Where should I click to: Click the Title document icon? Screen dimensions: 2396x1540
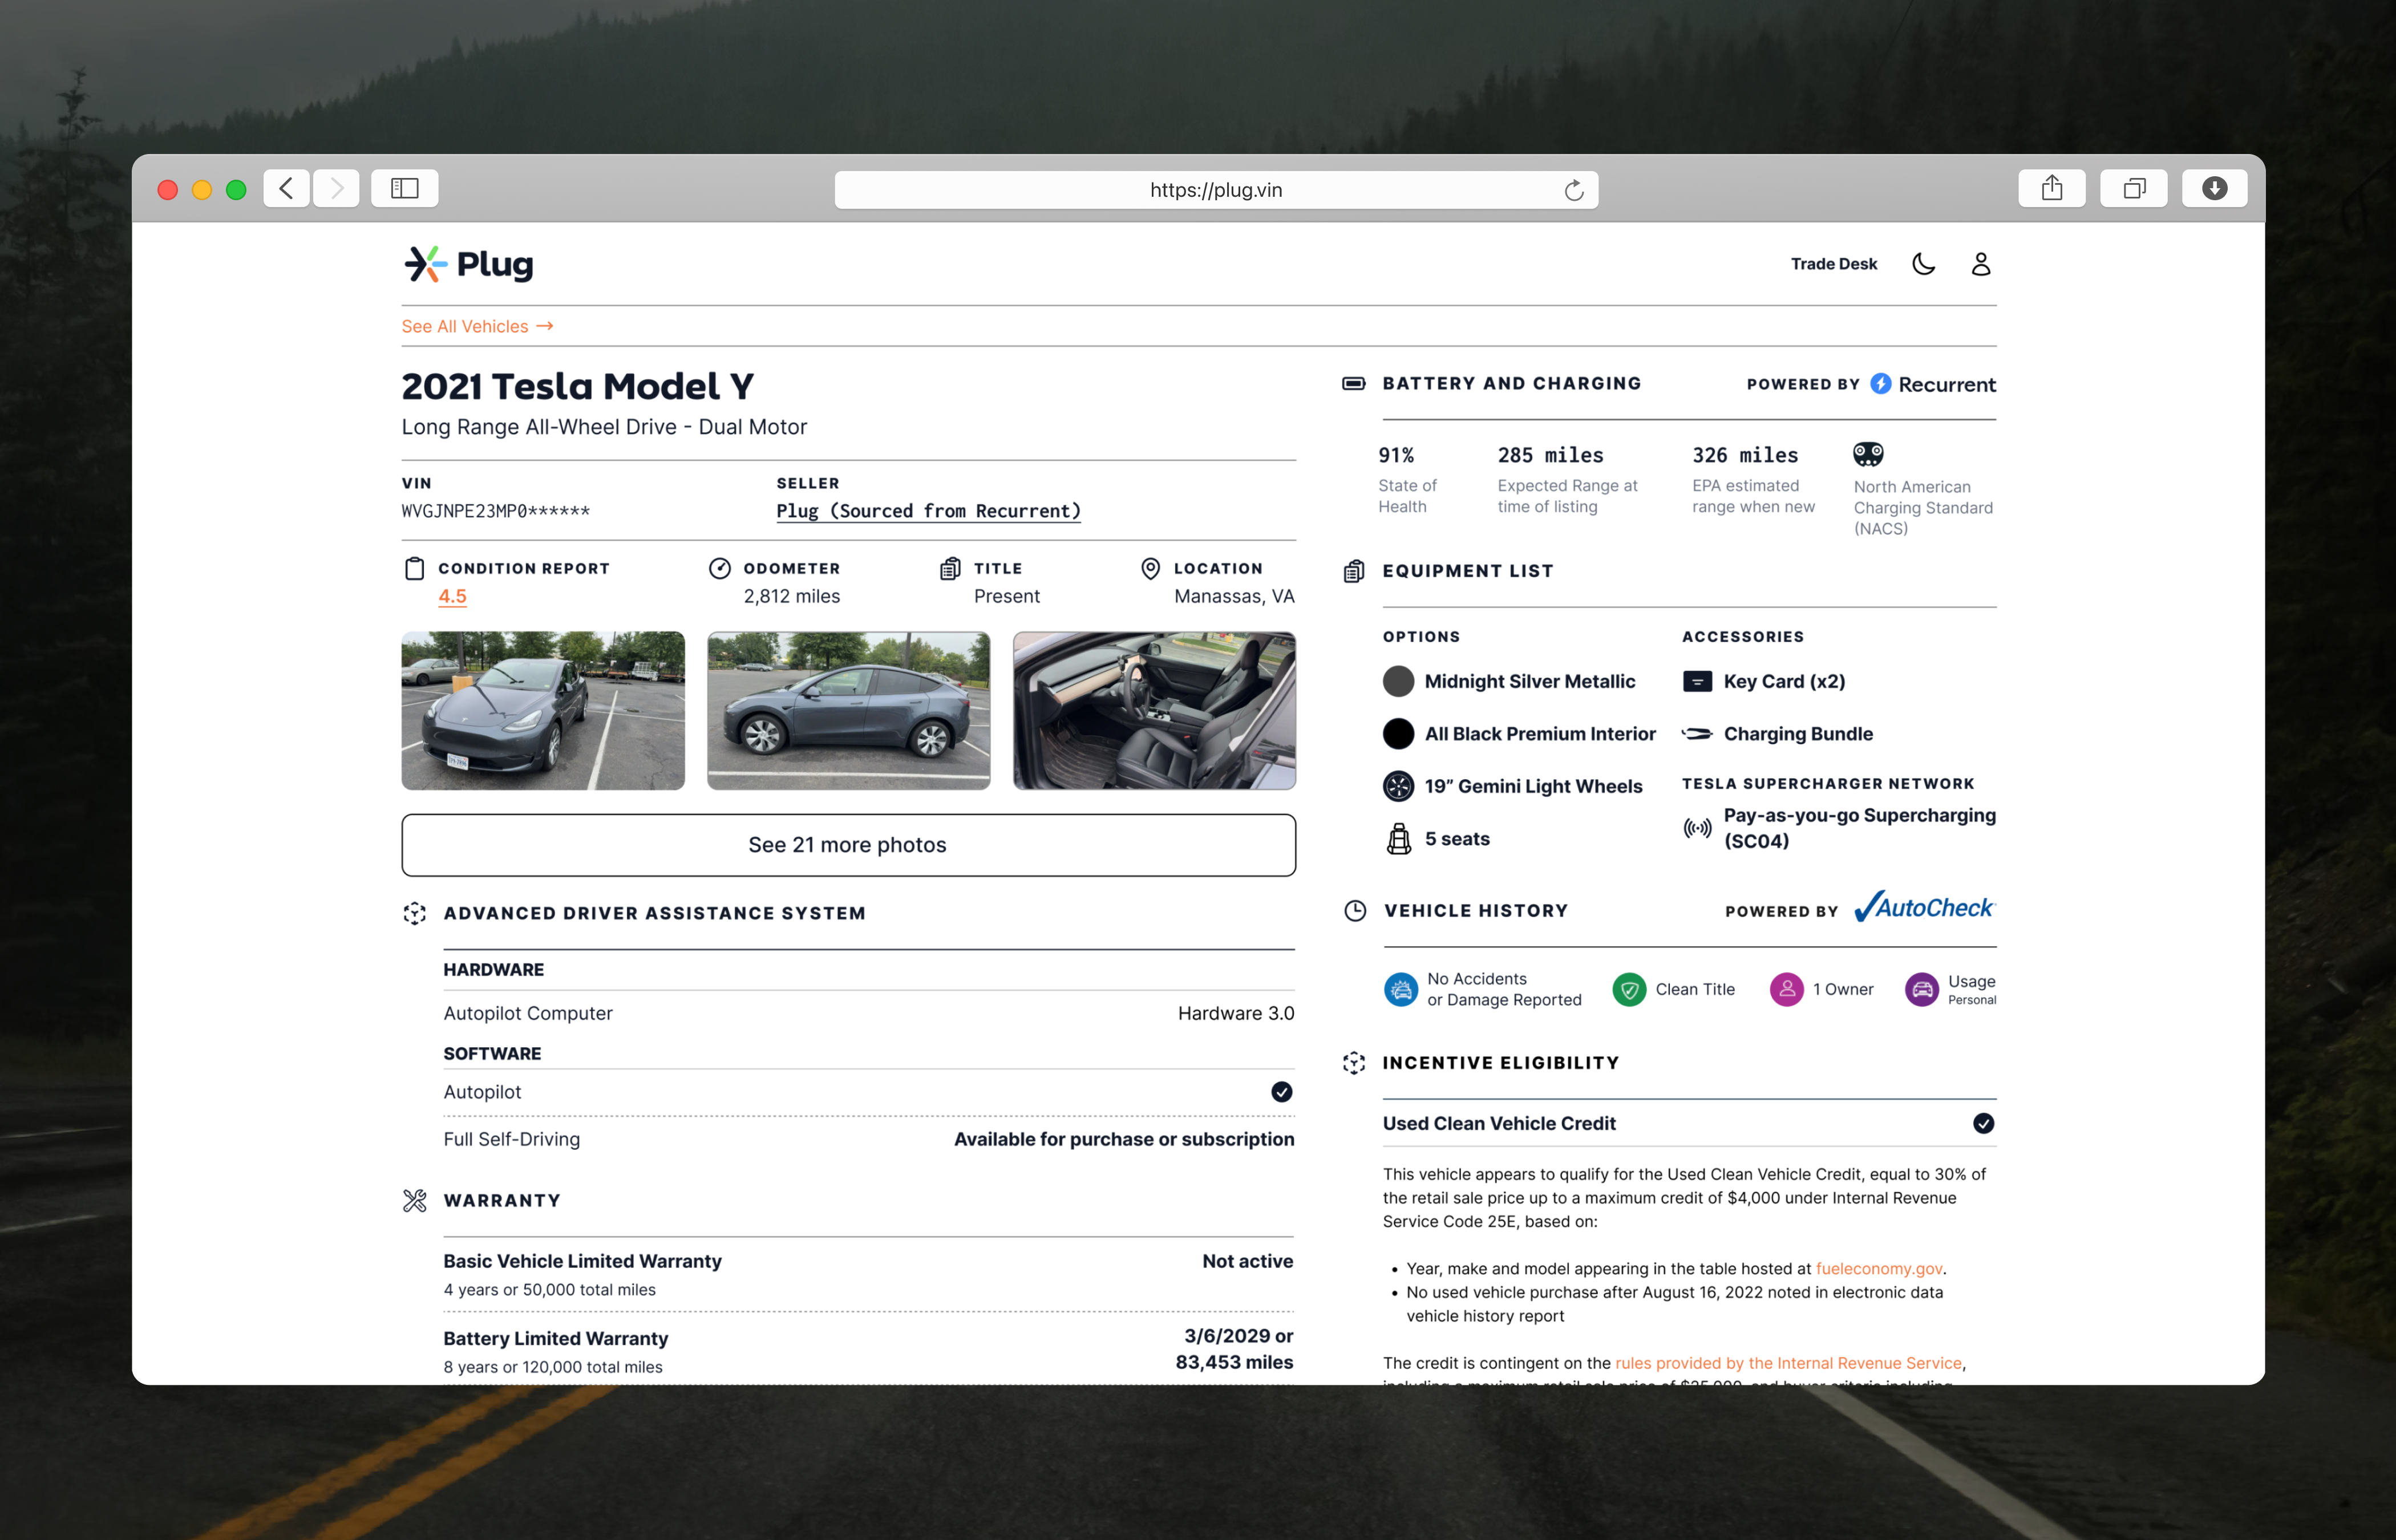coord(950,568)
